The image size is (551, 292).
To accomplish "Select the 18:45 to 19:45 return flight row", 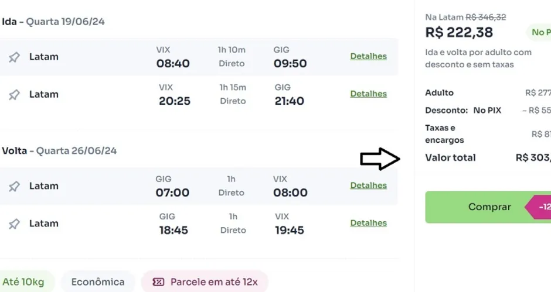I will [199, 224].
